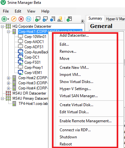Switch to the Summary tab
Viewport: 125px width, 148px height.
(95, 18)
